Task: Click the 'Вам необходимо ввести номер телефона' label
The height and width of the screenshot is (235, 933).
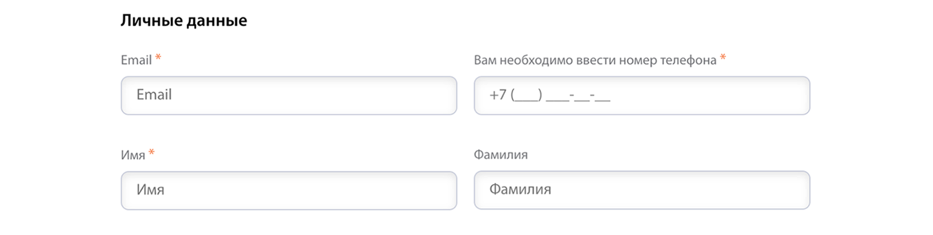Action: pyautogui.click(x=595, y=60)
